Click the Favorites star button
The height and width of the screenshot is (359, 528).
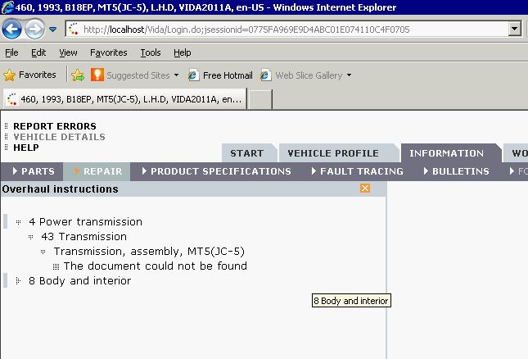click(x=29, y=75)
